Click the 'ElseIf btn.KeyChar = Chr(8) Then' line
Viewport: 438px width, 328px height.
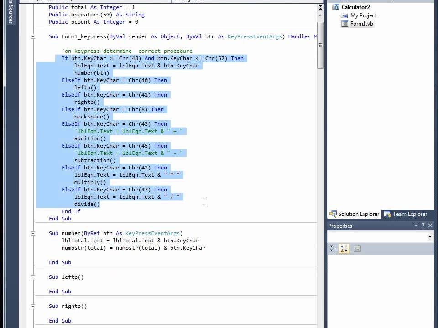[113, 109]
